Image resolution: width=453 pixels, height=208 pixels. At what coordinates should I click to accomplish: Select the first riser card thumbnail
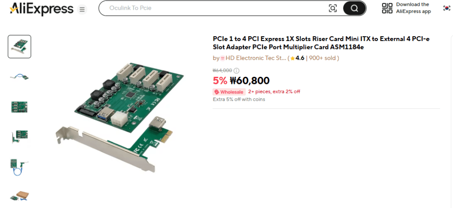(x=19, y=46)
